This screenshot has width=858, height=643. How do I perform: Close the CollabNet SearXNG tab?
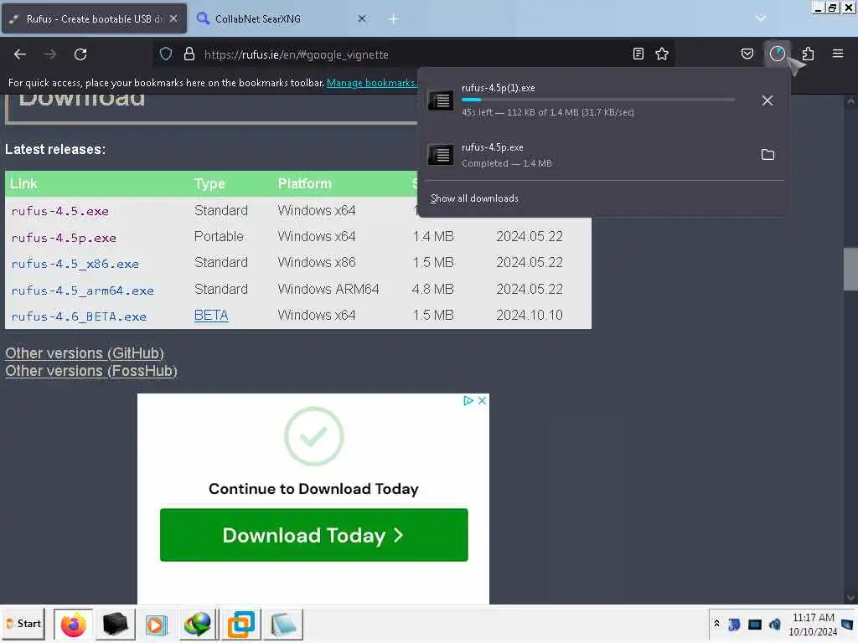[x=362, y=18]
